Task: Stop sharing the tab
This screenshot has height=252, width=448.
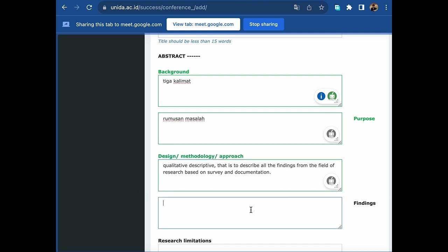Action: [x=264, y=24]
